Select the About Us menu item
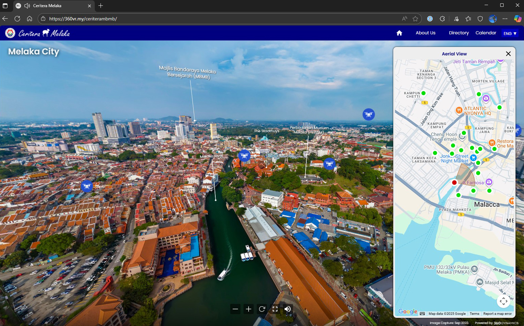The image size is (524, 326). click(x=425, y=33)
